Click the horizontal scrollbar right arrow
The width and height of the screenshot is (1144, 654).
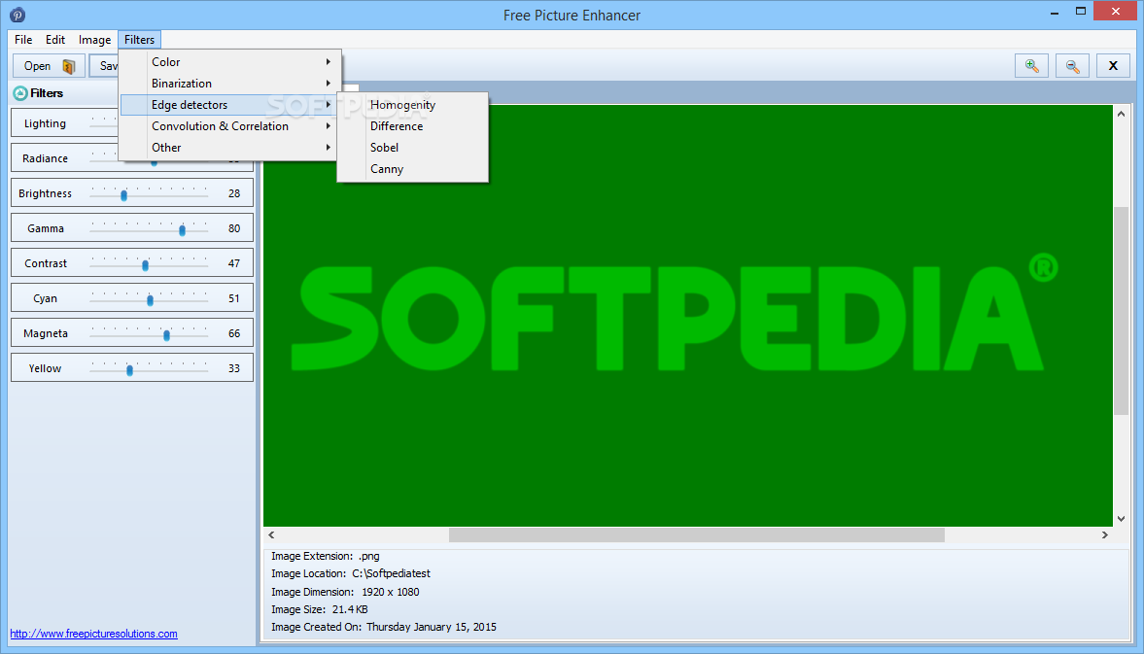click(x=1104, y=535)
